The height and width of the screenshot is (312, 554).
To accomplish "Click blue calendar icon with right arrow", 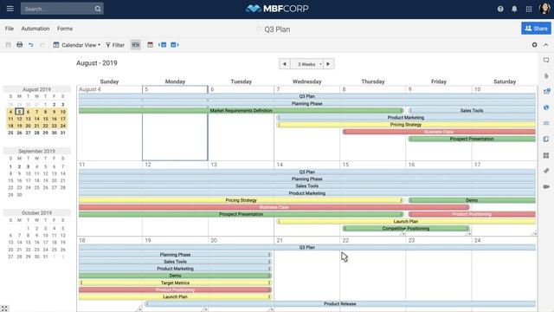I will (175, 45).
